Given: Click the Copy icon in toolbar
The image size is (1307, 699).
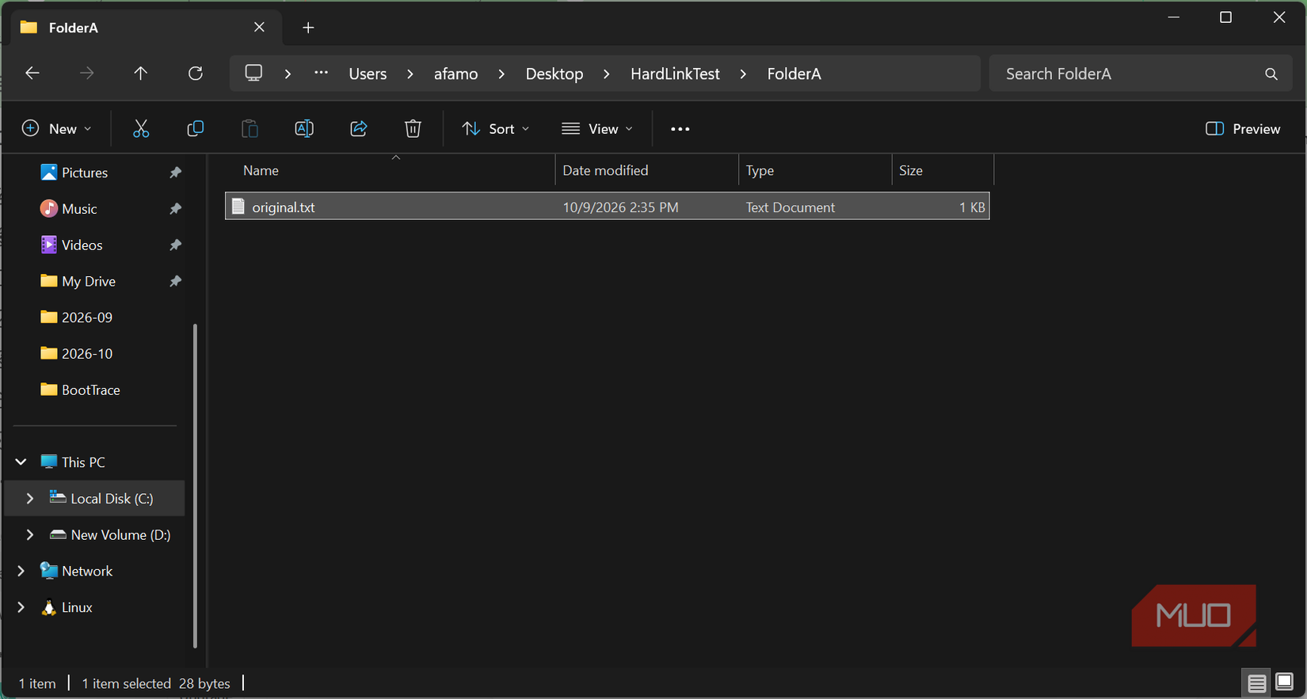Looking at the screenshot, I should (x=195, y=129).
